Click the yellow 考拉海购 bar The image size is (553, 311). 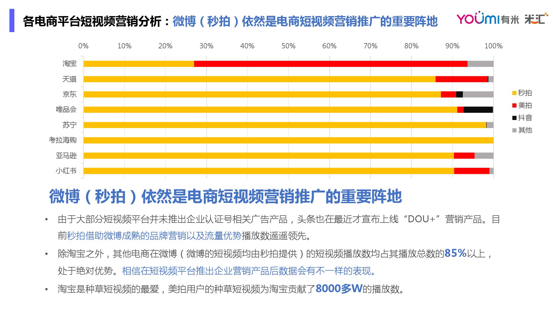tap(288, 140)
